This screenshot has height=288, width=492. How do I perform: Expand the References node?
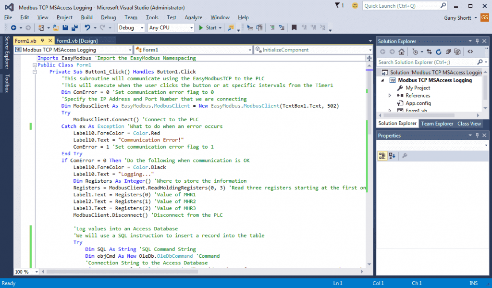pos(390,96)
